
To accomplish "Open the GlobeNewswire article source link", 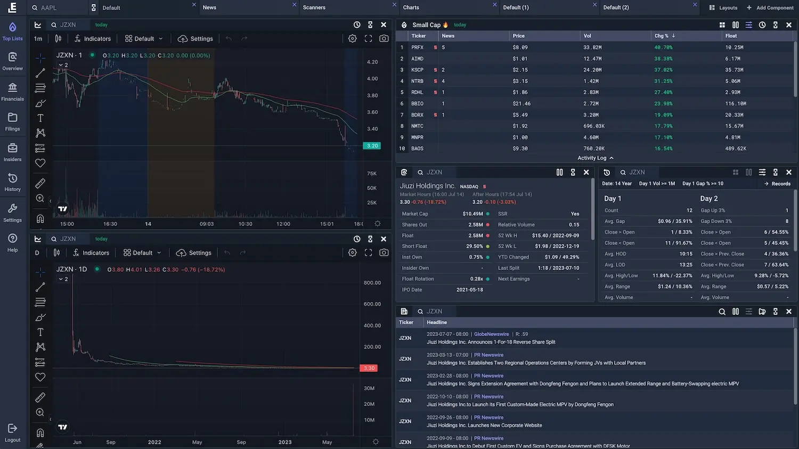I will point(491,334).
